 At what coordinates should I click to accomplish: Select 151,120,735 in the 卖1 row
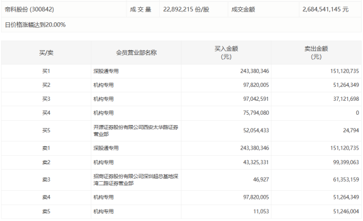(344, 148)
